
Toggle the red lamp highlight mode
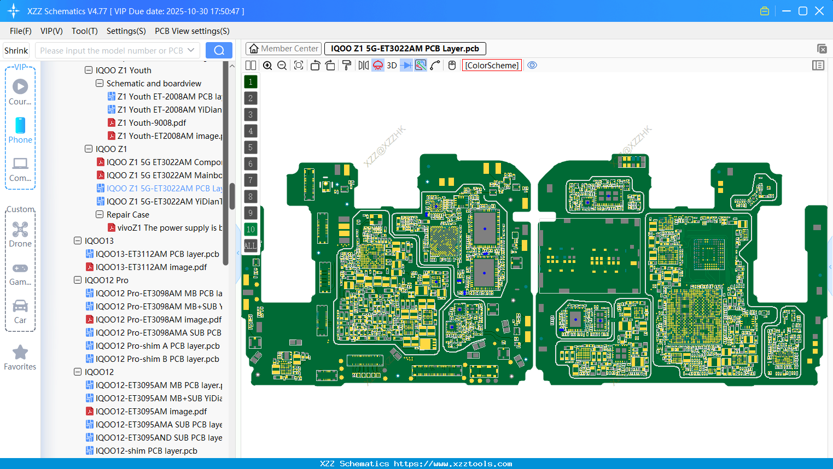tap(377, 65)
